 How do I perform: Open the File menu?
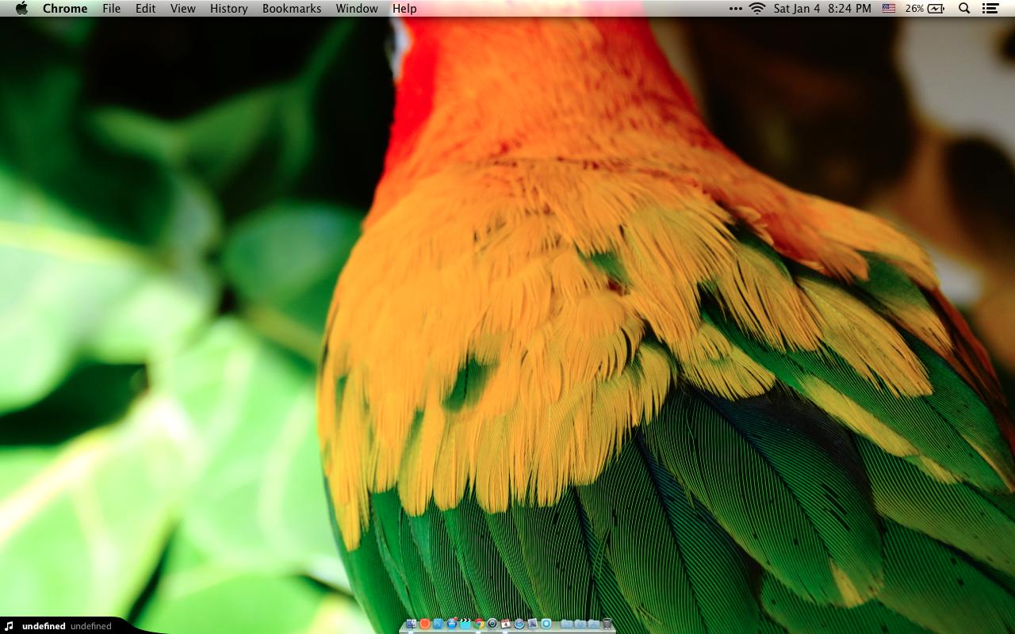pos(112,8)
